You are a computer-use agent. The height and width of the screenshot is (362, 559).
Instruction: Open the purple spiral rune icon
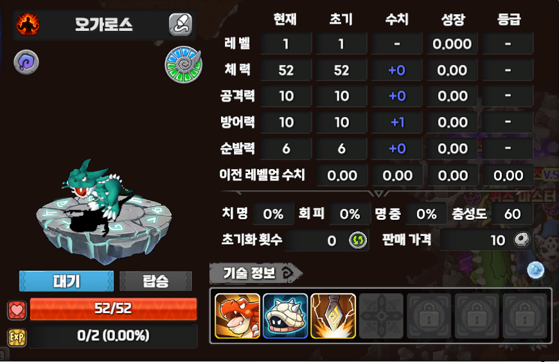click(26, 62)
